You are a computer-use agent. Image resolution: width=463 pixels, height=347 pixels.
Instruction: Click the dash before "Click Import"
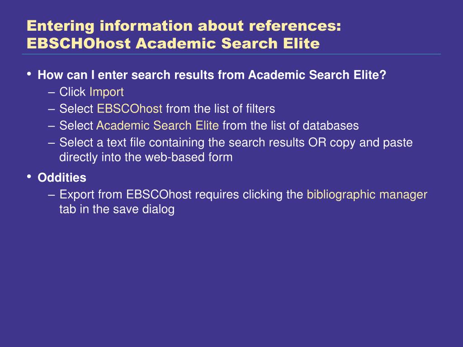point(52,93)
